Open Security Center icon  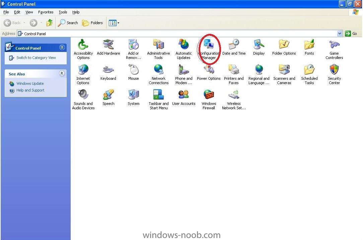click(334, 74)
